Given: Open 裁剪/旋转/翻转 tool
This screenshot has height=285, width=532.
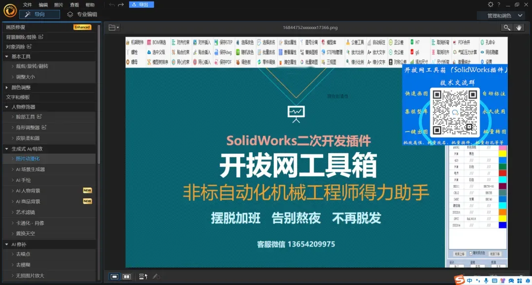Looking at the screenshot, I should 49,66.
